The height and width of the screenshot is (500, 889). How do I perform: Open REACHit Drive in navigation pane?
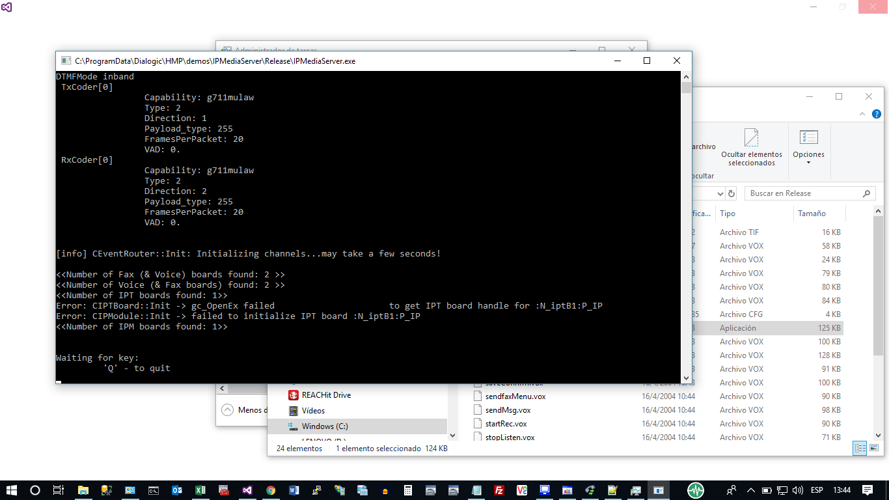[326, 395]
